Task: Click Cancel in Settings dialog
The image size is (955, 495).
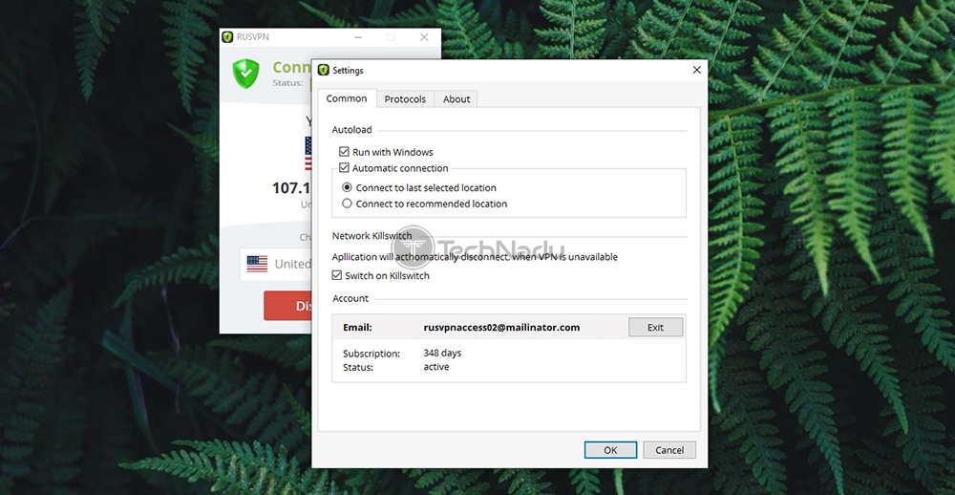Action: (669, 450)
